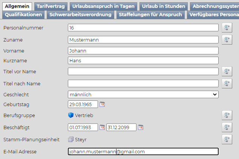The image size is (239, 159).
Task: Select the Urlaub in Stunden tab
Action: 164,6
